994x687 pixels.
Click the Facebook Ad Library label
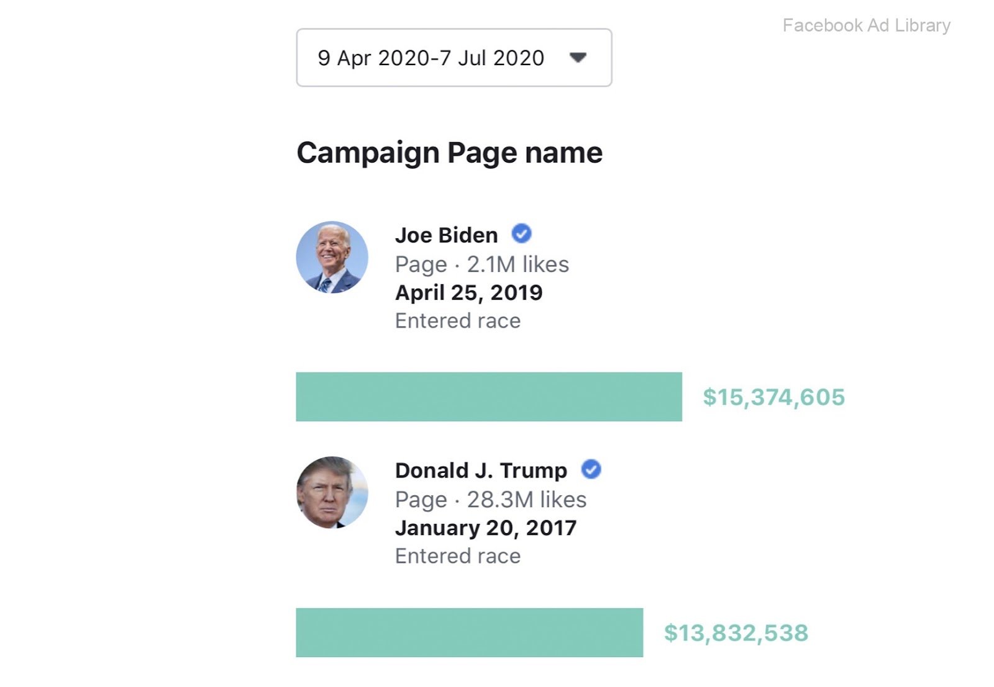click(866, 25)
